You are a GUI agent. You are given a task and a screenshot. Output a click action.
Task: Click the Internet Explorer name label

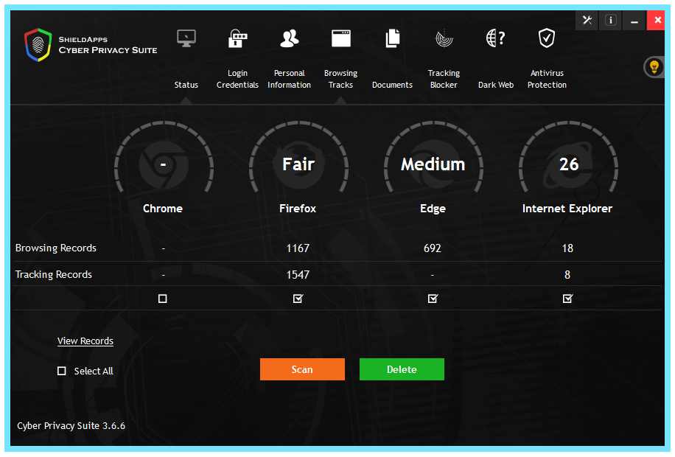click(x=567, y=209)
